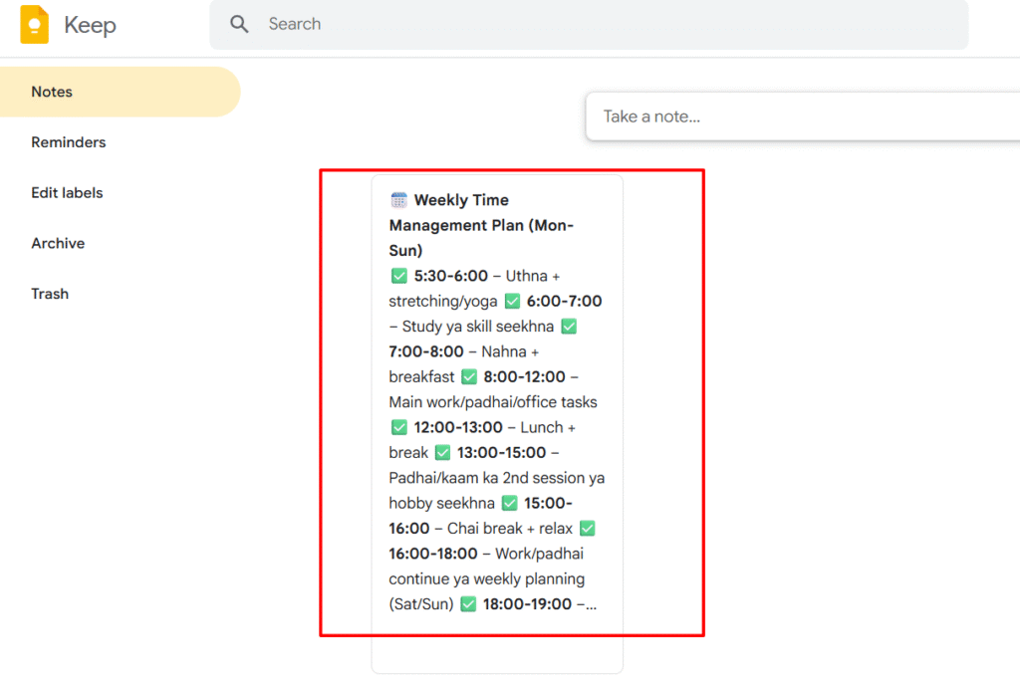Click the Keep title text
The height and width of the screenshot is (686, 1020).
point(90,25)
